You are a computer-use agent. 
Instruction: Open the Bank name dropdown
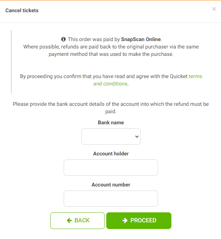tap(111, 137)
